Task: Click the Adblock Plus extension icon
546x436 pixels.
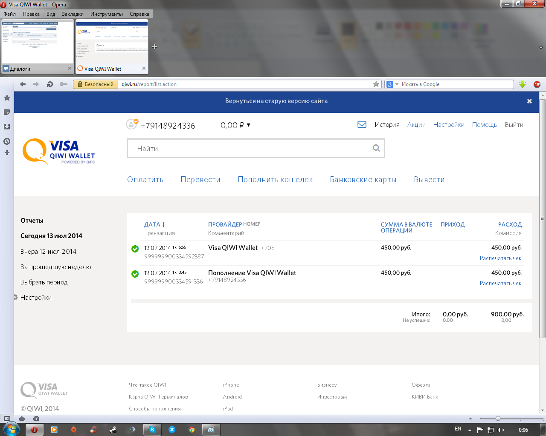Action: point(537,84)
